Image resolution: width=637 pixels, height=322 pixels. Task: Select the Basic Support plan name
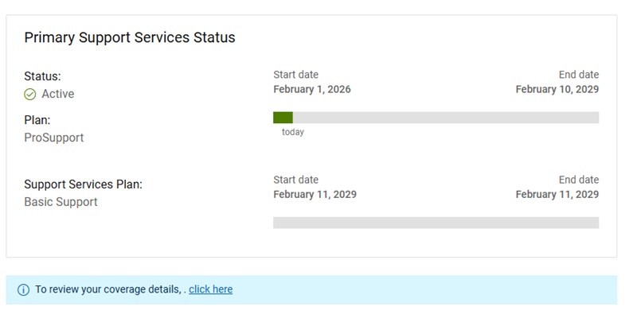click(x=61, y=202)
